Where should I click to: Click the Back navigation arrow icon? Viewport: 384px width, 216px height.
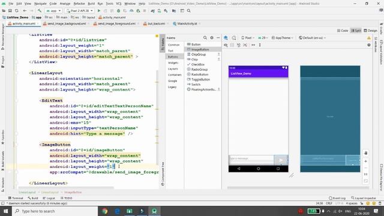click(25, 11)
